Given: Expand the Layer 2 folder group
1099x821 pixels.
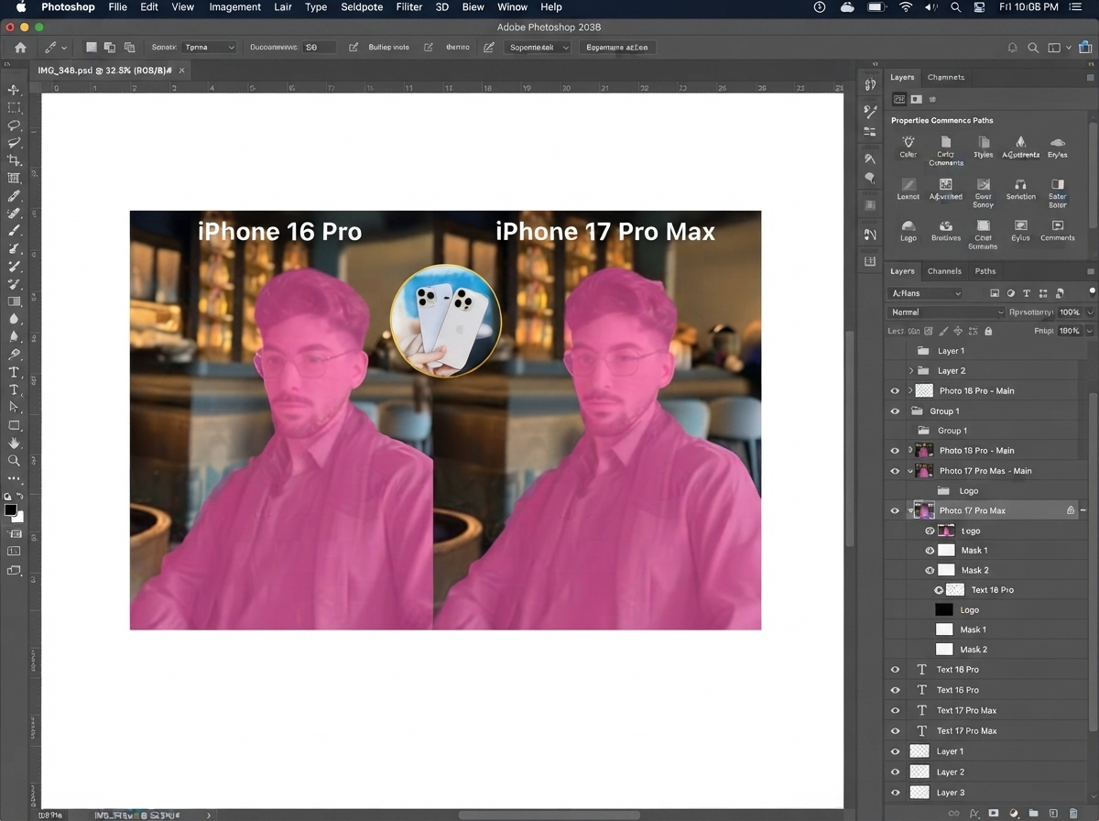Looking at the screenshot, I should click(x=911, y=371).
